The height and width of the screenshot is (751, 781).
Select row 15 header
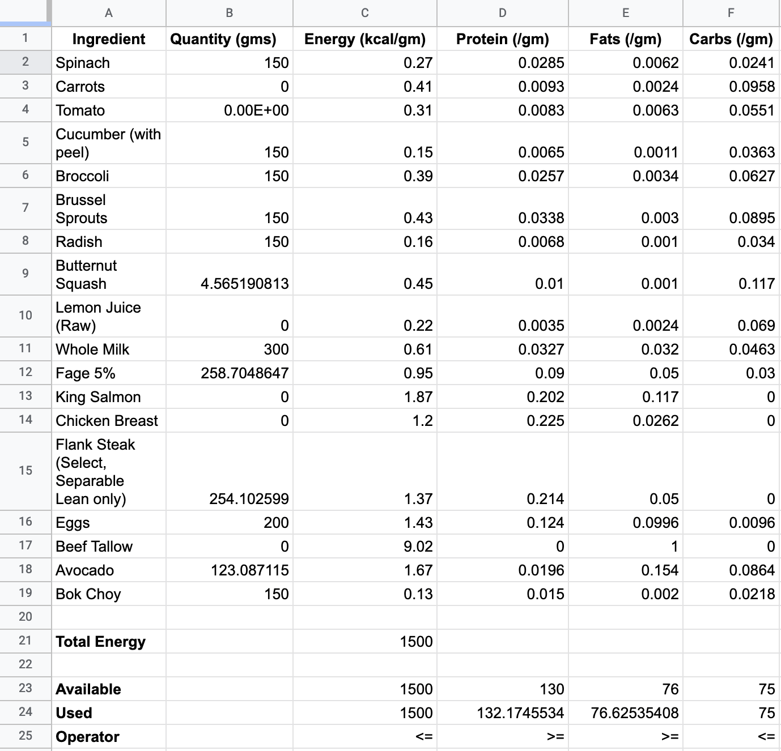pos(26,471)
